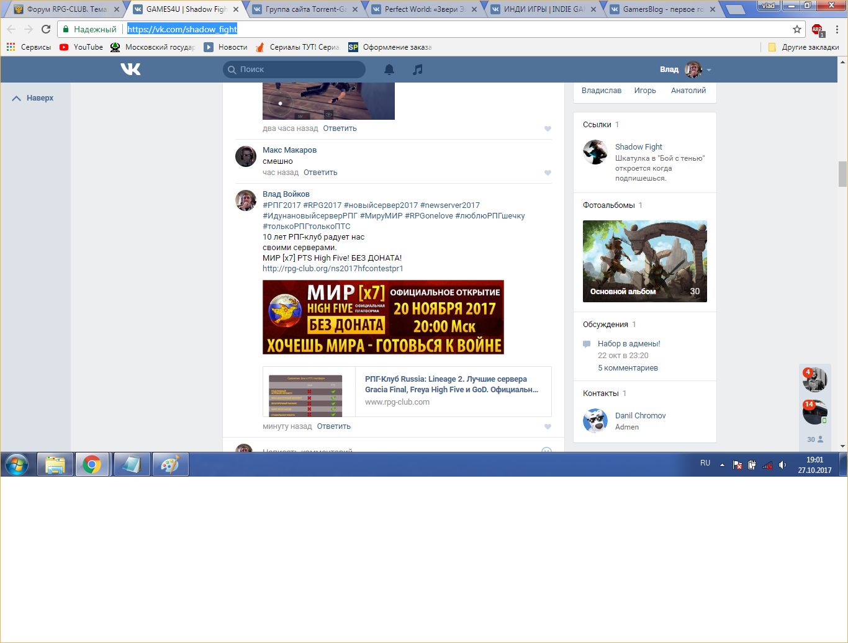Toggle like on the two-hours-ago comment
The height and width of the screenshot is (643, 848).
(x=548, y=129)
